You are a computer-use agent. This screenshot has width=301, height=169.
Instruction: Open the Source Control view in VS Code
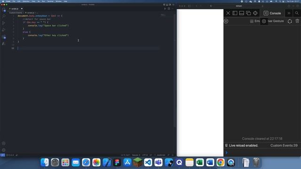click(x=4, y=23)
